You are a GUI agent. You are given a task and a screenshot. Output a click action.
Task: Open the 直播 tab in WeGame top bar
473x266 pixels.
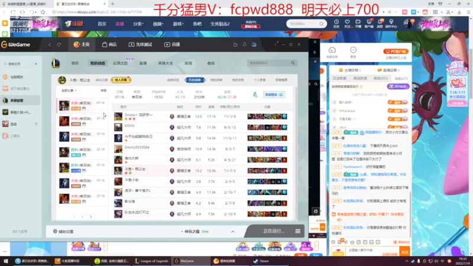click(172, 44)
